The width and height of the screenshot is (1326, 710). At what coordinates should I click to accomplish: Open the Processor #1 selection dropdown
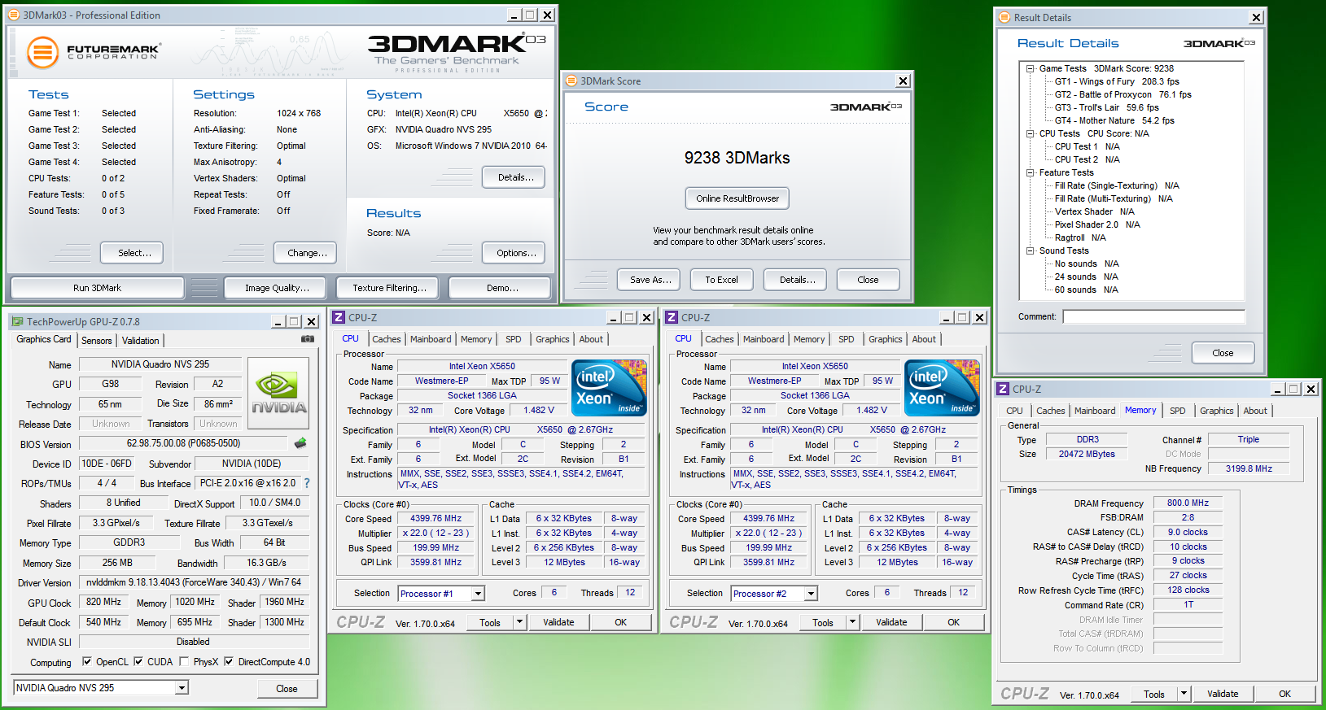[x=478, y=594]
